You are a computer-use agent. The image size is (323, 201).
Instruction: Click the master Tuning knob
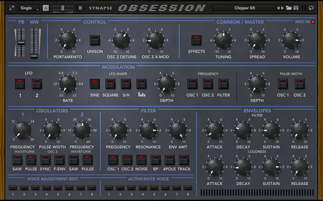223,40
